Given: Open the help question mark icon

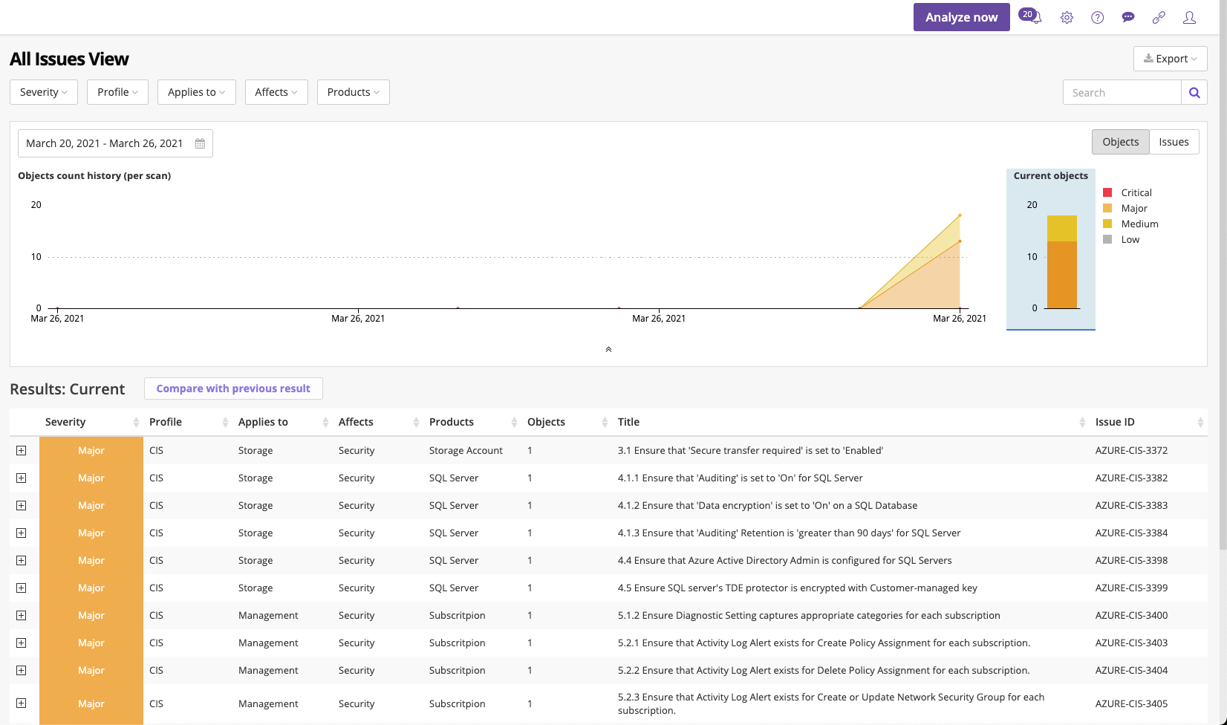Looking at the screenshot, I should 1098,17.
